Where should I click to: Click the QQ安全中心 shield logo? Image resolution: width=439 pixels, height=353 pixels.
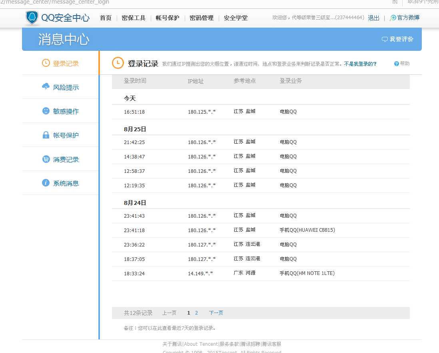[x=32, y=18]
